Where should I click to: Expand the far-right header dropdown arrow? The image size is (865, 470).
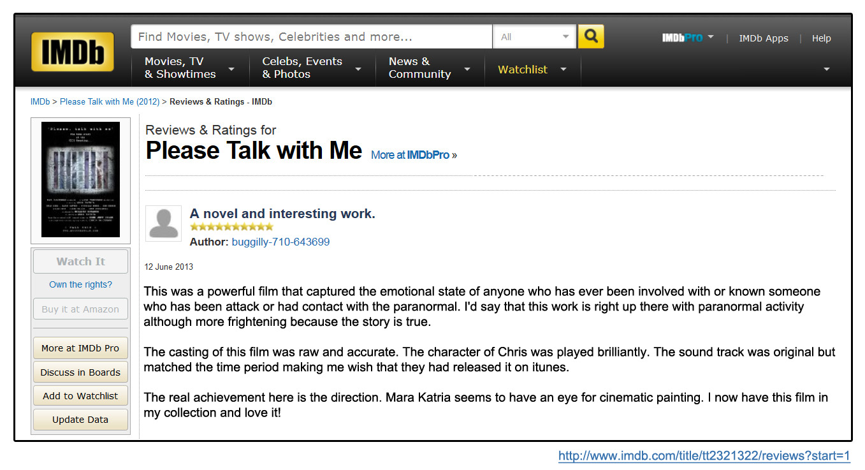click(826, 70)
